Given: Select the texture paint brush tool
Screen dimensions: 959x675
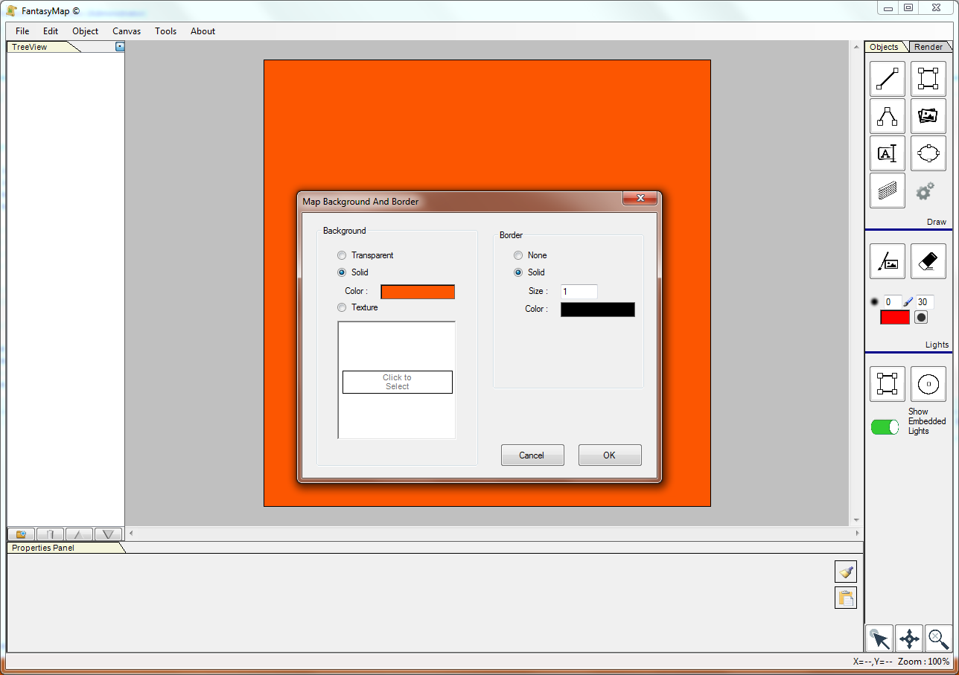Looking at the screenshot, I should [888, 261].
